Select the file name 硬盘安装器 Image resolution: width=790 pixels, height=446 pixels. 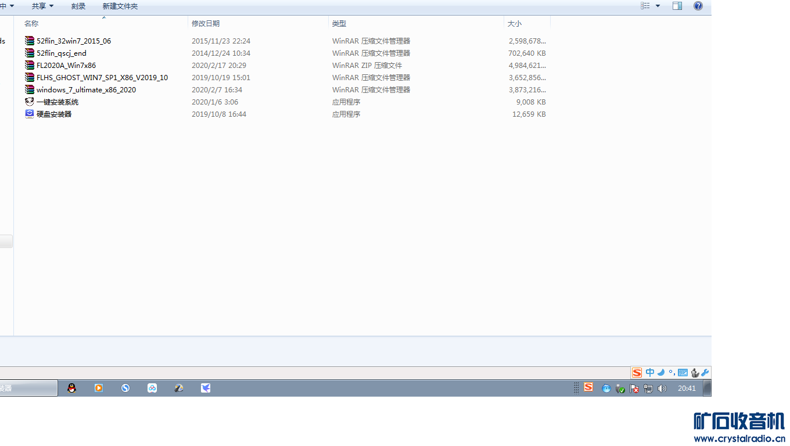point(54,114)
